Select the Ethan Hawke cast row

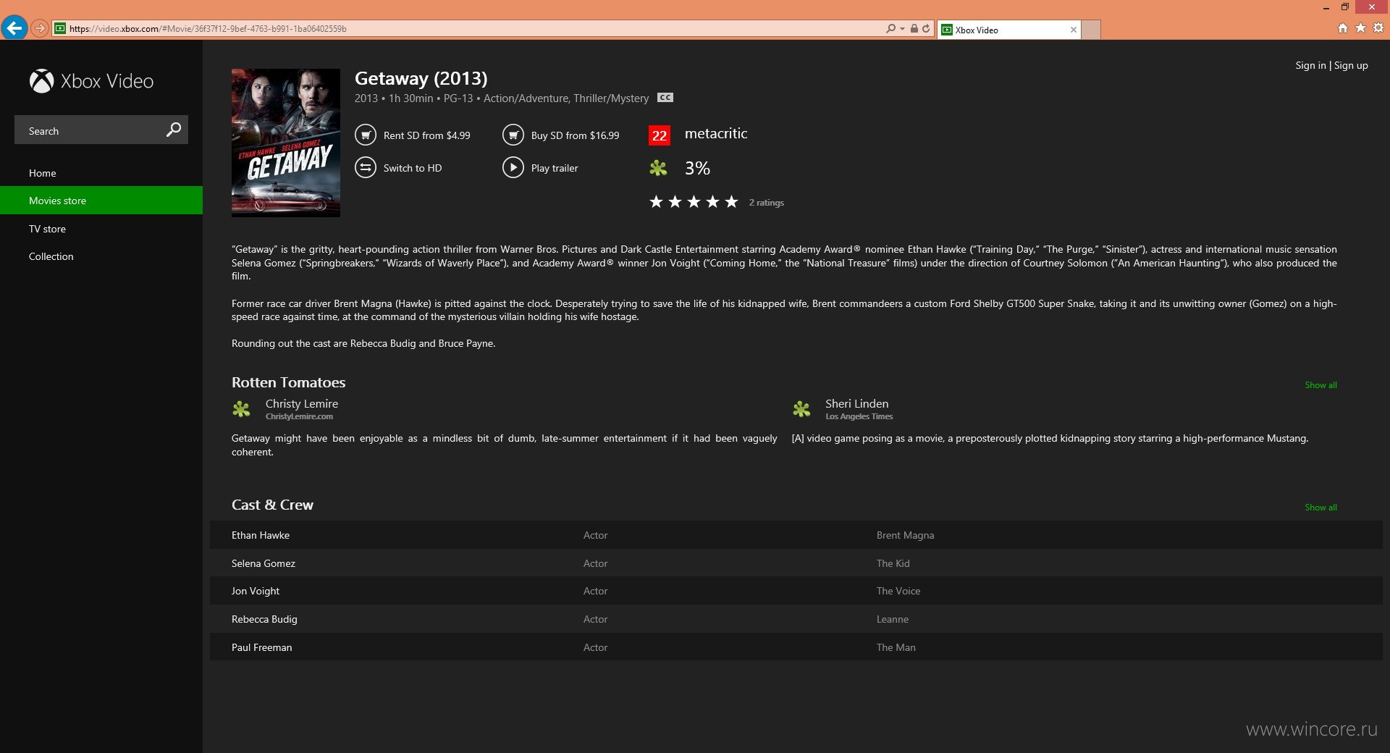click(796, 535)
